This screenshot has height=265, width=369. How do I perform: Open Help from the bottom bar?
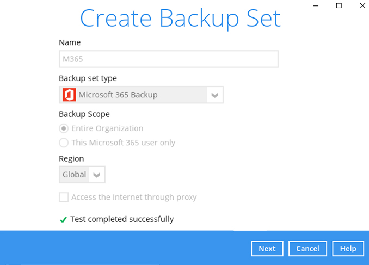coord(348,249)
